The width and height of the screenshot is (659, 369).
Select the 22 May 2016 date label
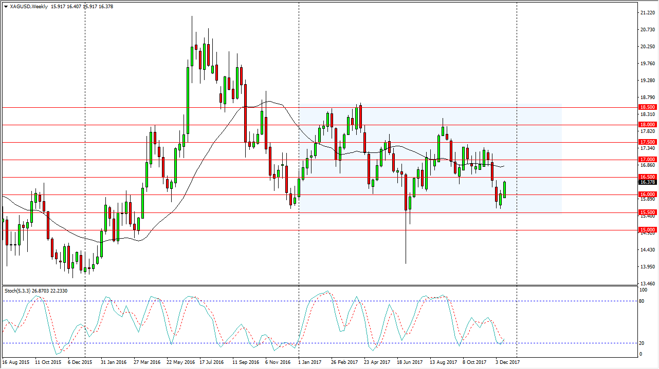click(x=179, y=362)
